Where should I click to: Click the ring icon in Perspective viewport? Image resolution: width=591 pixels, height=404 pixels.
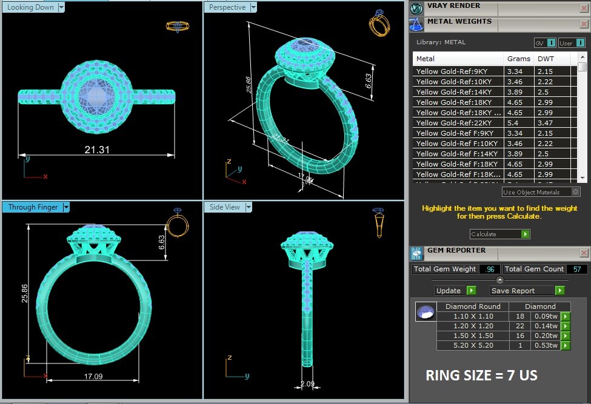pyautogui.click(x=379, y=23)
